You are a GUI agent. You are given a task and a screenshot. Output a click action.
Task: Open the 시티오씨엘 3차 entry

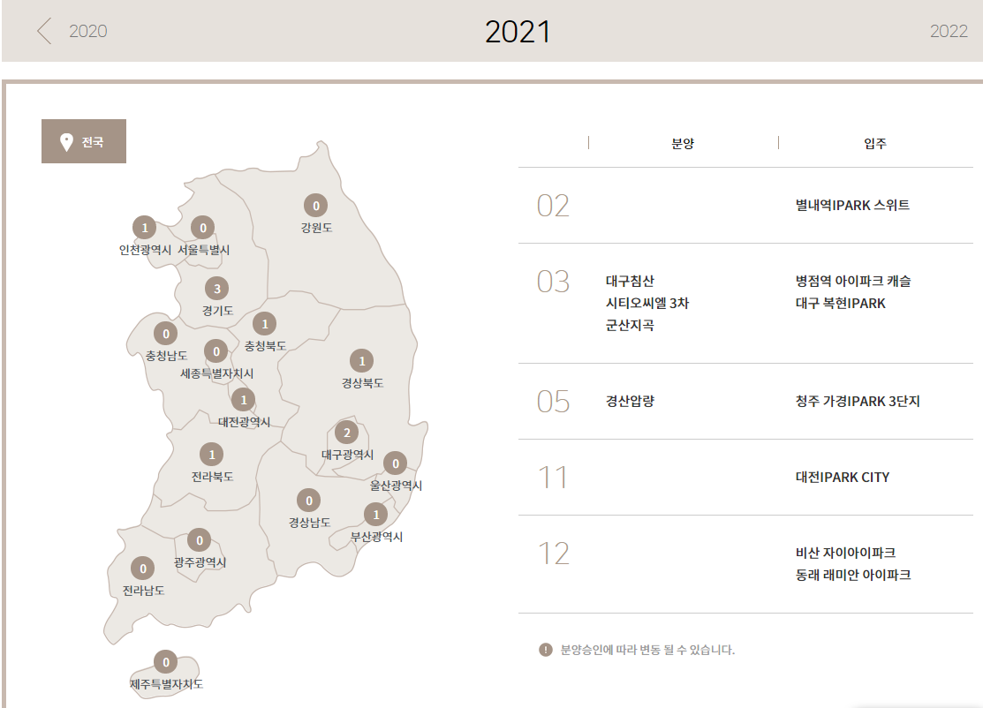[x=647, y=304]
